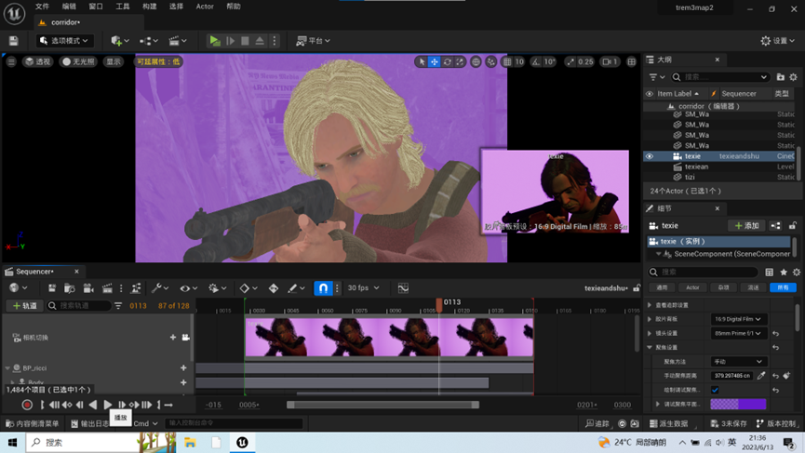Open the Actor menu in menu bar
Screen dimensions: 805x453
tap(204, 7)
